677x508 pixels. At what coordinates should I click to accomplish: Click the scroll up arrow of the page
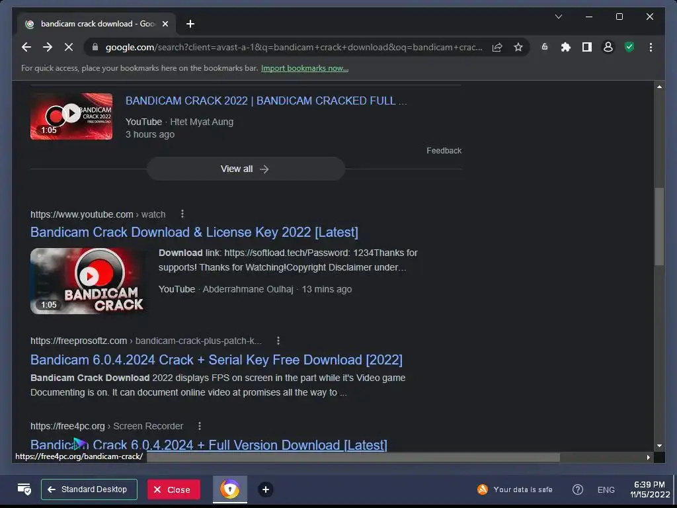pos(659,87)
